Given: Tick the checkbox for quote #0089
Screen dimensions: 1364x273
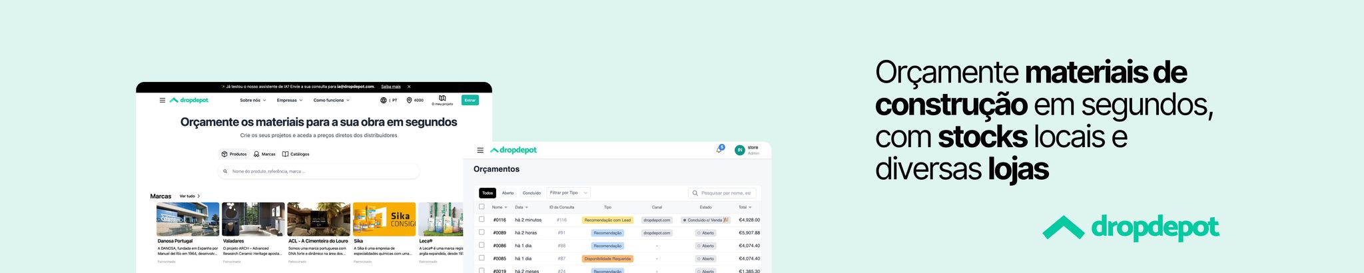Looking at the screenshot, I should coord(482,232).
